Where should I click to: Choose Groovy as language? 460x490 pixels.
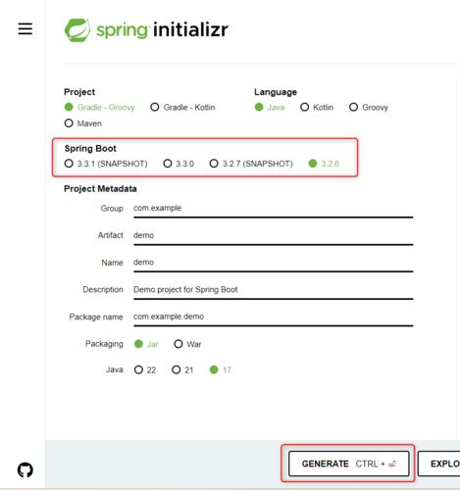369,107
